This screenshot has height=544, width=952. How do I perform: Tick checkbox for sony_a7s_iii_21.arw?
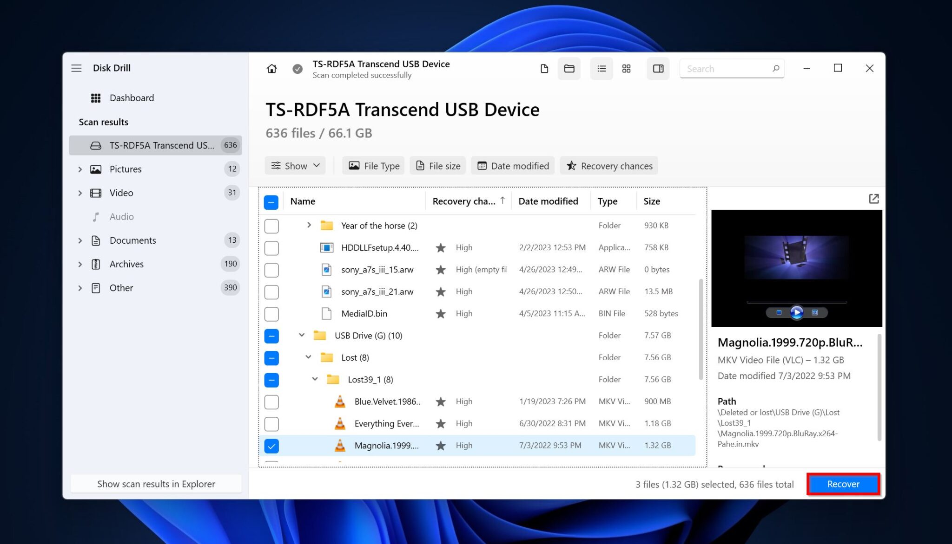pyautogui.click(x=271, y=292)
